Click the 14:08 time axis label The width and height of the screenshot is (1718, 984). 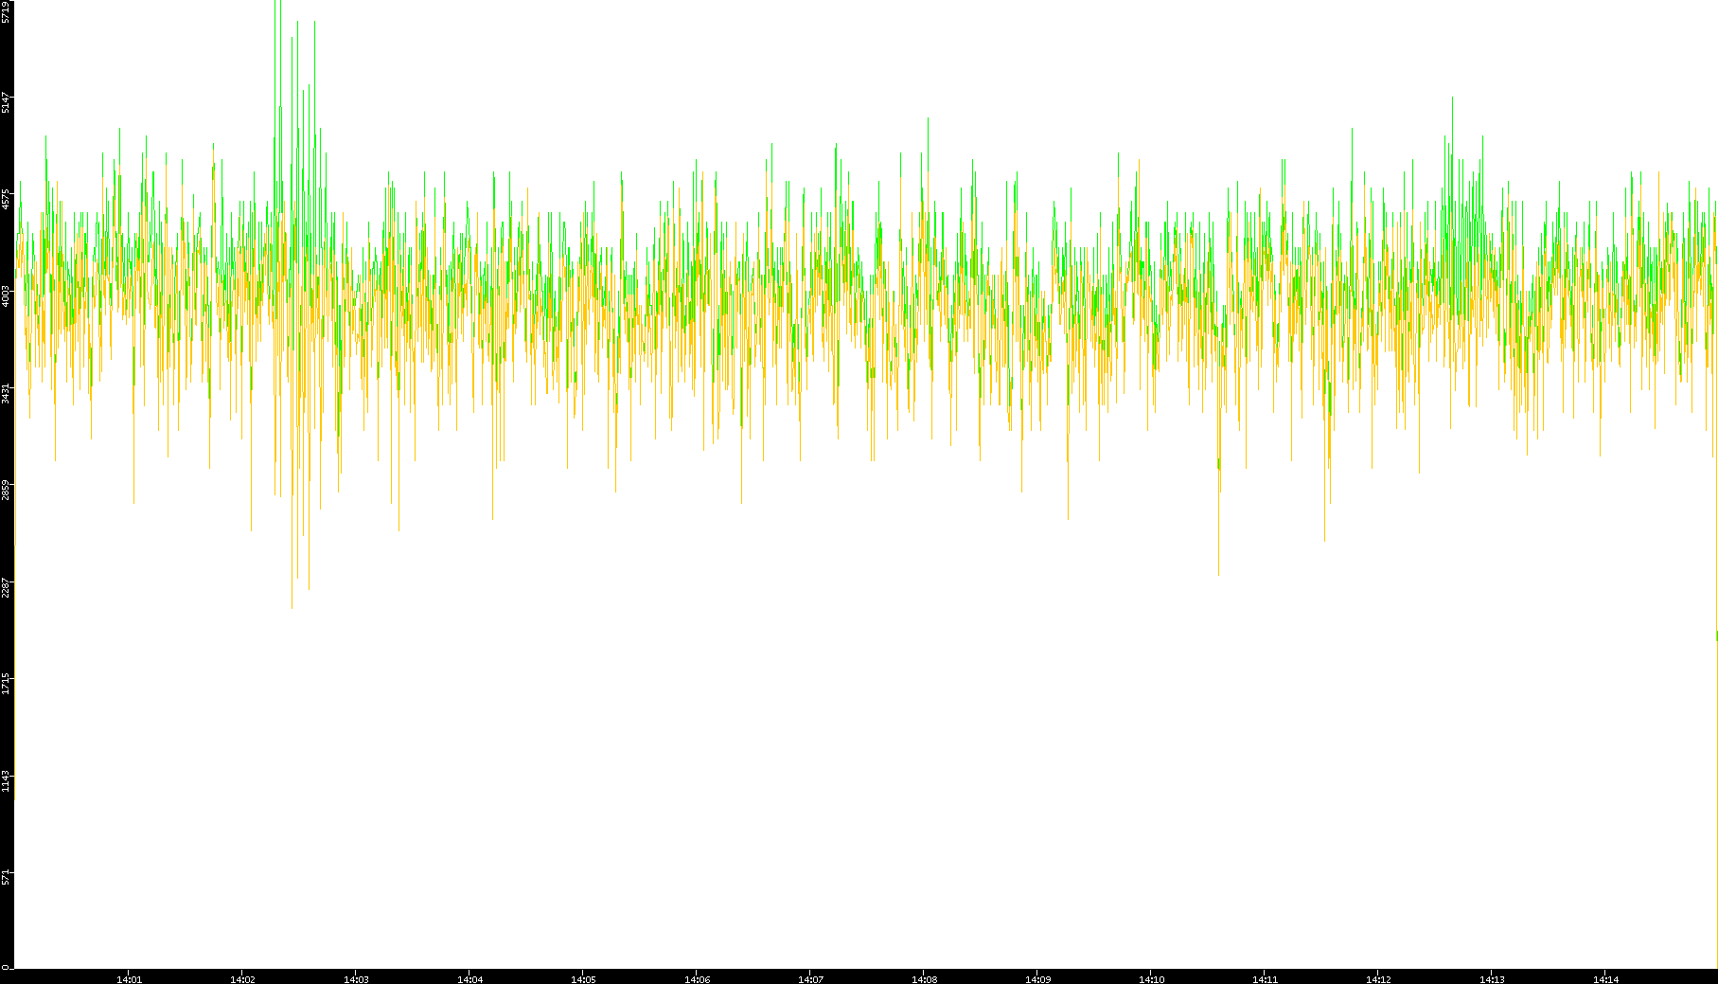[924, 979]
